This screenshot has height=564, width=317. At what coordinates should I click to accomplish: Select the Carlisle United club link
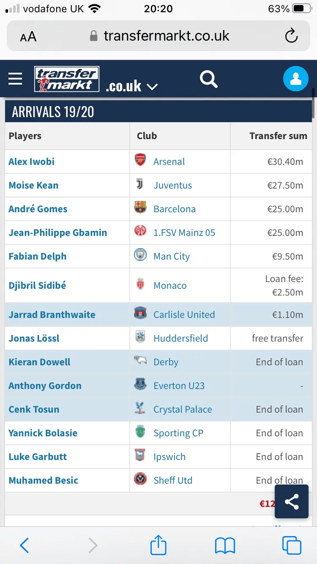click(x=184, y=315)
